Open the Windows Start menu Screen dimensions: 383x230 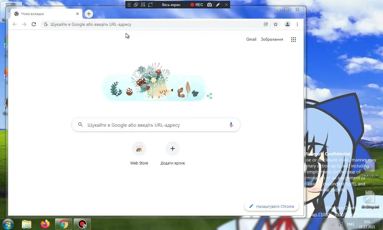coord(8,224)
